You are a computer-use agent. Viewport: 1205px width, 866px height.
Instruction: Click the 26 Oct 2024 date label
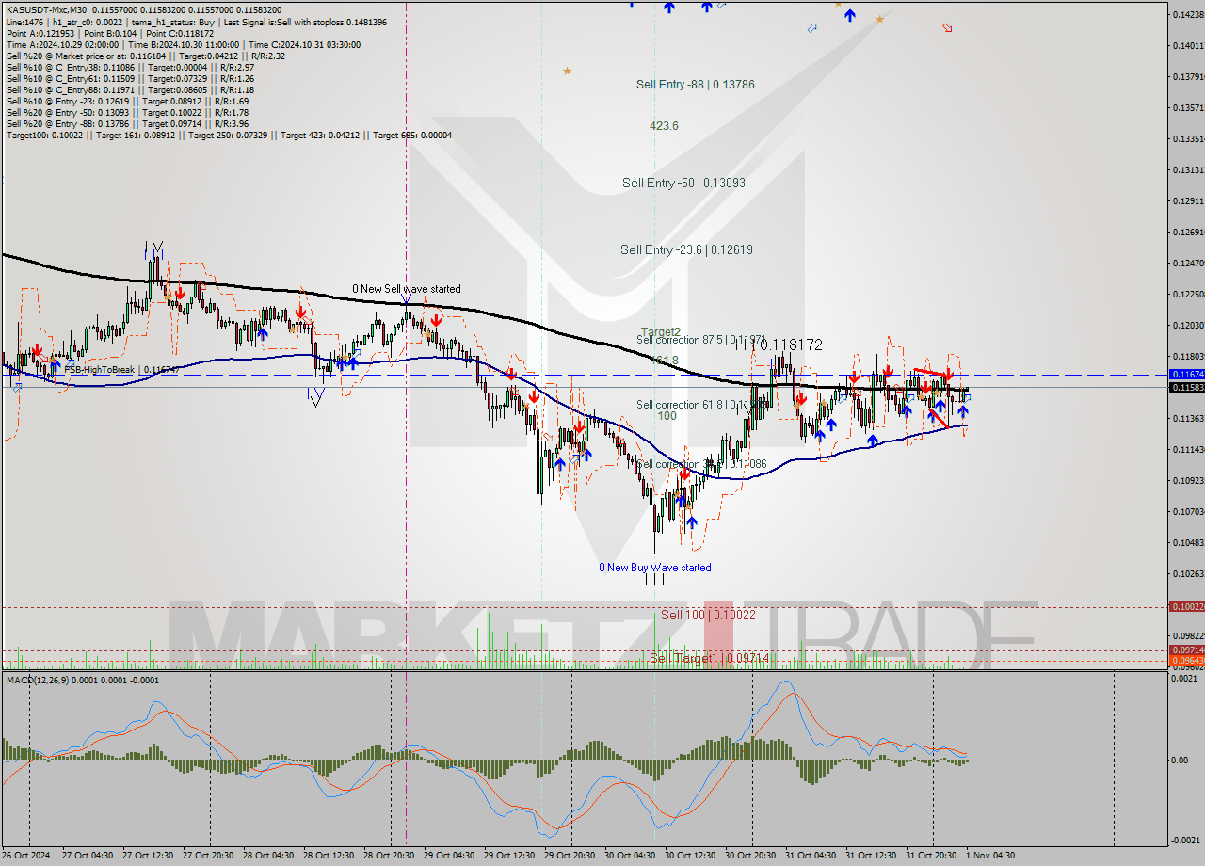[28, 856]
